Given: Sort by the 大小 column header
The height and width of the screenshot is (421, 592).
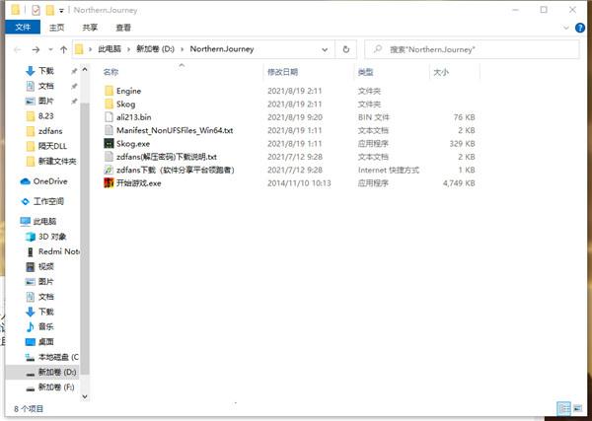Looking at the screenshot, I should point(441,72).
